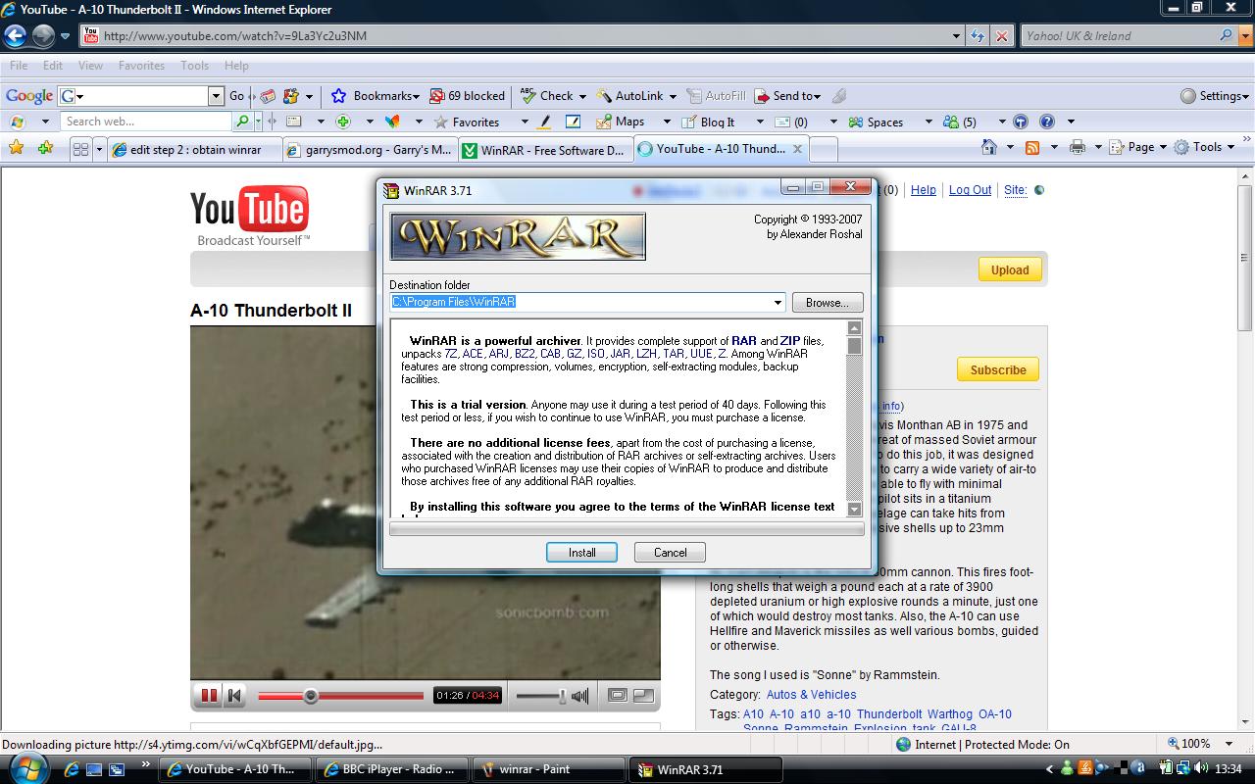
Task: Switch to WinRAR - Free Software tab
Action: click(545, 150)
